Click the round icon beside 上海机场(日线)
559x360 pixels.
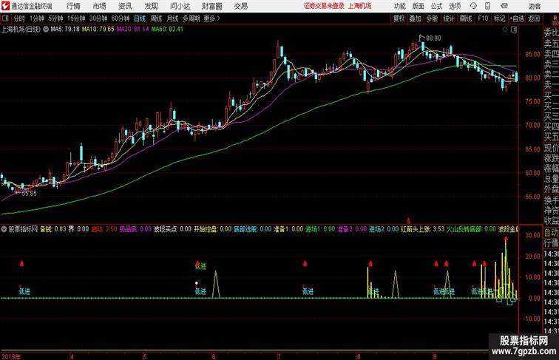[x=46, y=30]
